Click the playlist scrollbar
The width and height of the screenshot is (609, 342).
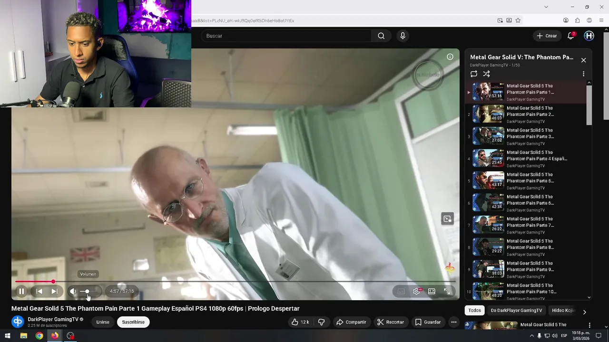tap(589, 105)
